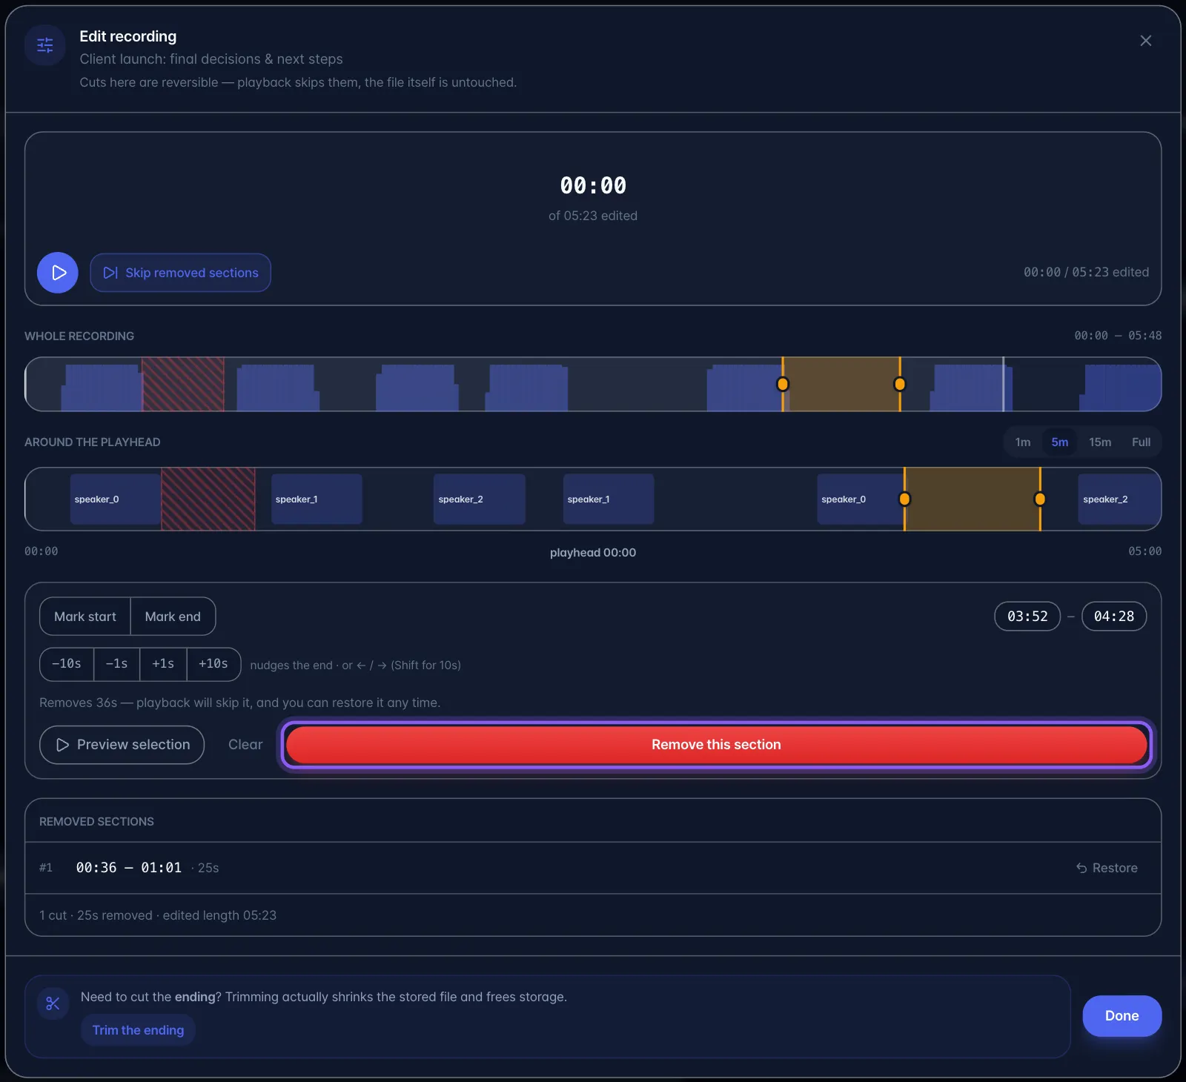
Task: Click the orange selected region in playhead timeline
Action: click(972, 499)
